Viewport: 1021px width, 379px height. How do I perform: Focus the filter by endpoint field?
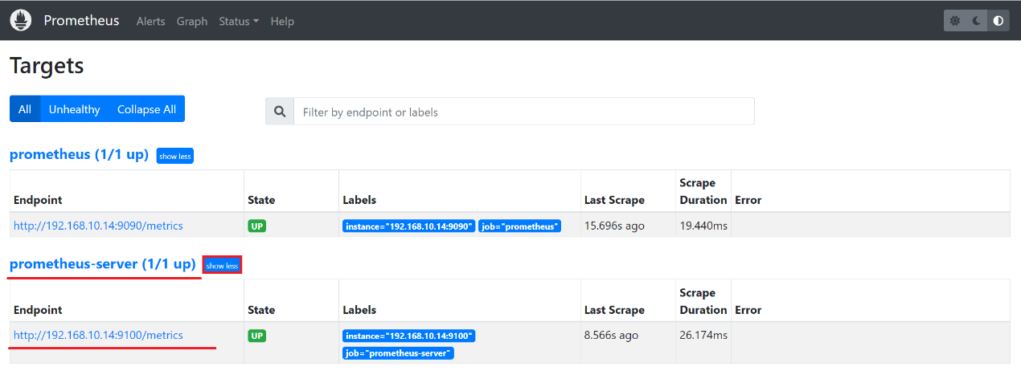tap(524, 112)
